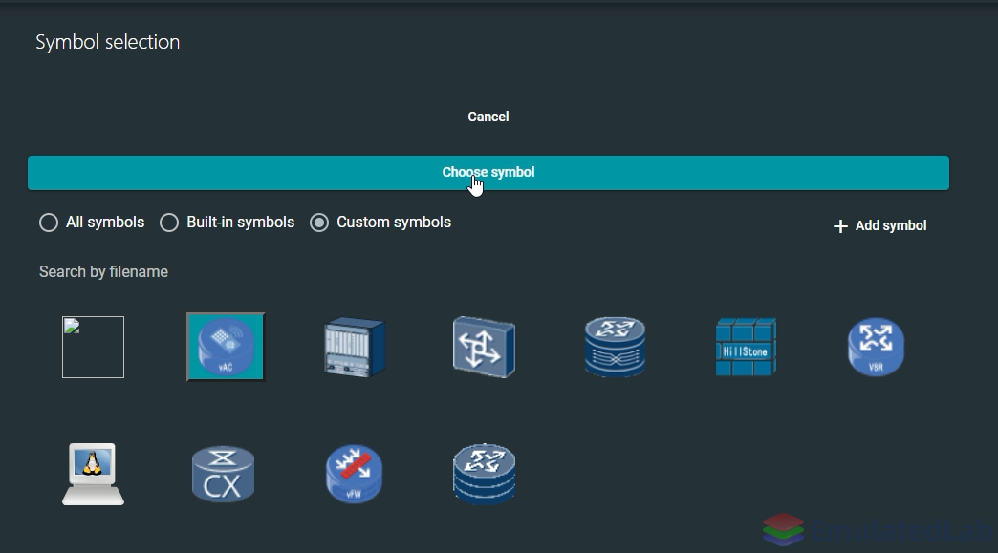Select the broken image placeholder symbol
Screen dimensions: 998x553
[x=93, y=347]
